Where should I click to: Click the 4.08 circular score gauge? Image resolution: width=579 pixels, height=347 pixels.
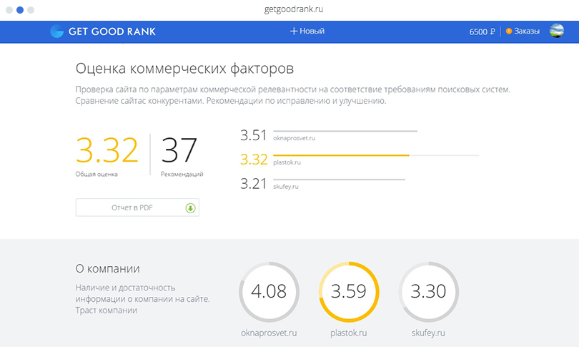[269, 292]
